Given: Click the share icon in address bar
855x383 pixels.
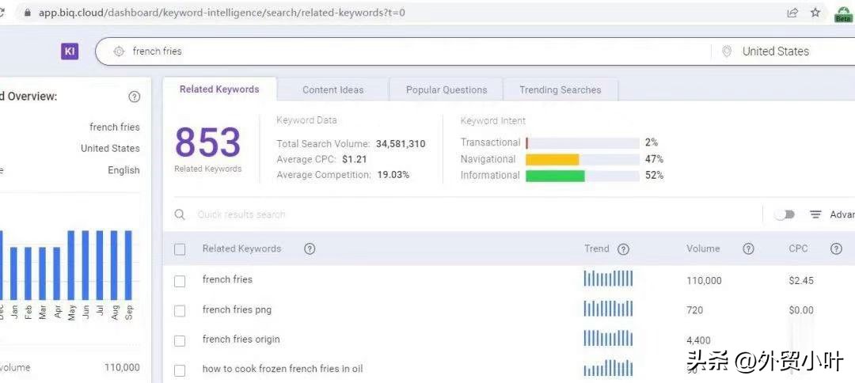Looking at the screenshot, I should coord(792,13).
